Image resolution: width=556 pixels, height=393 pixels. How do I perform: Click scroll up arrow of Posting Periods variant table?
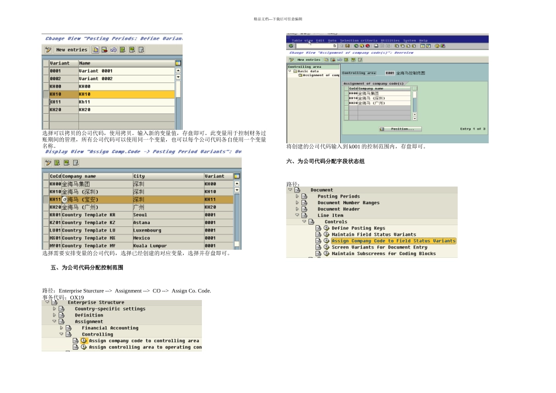tap(178, 71)
